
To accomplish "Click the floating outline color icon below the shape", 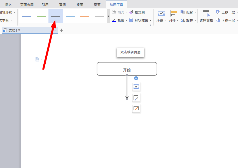I will [136, 109].
